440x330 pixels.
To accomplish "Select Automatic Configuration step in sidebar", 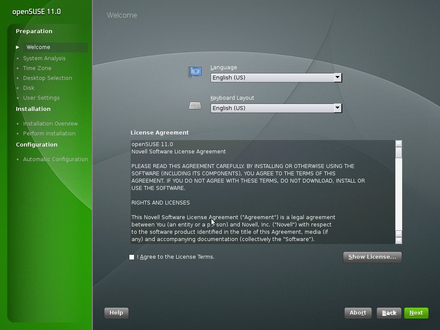I will 55,159.
